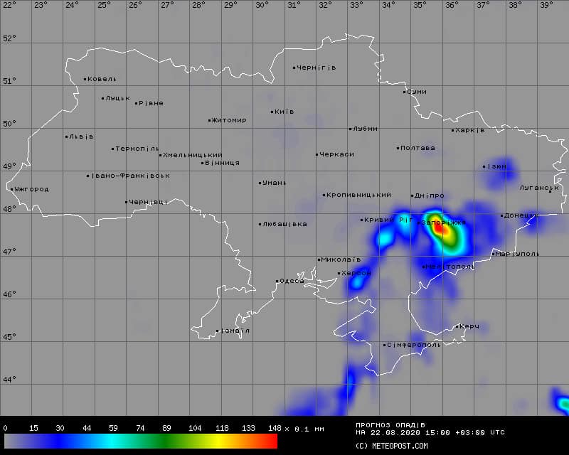Select the Ужгород city marker
The height and width of the screenshot is (455, 569).
(x=12, y=189)
